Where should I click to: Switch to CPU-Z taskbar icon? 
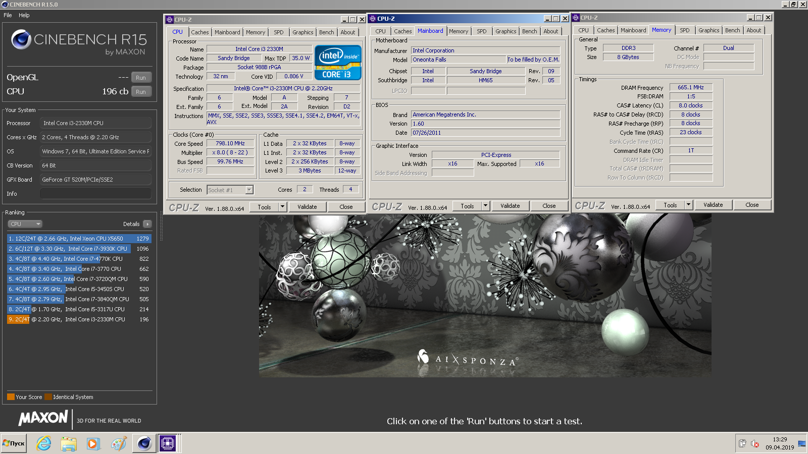(x=168, y=443)
